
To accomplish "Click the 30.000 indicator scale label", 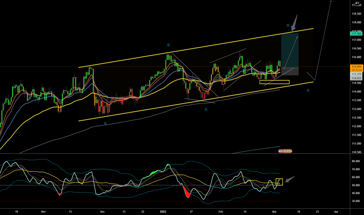I will coord(356,201).
